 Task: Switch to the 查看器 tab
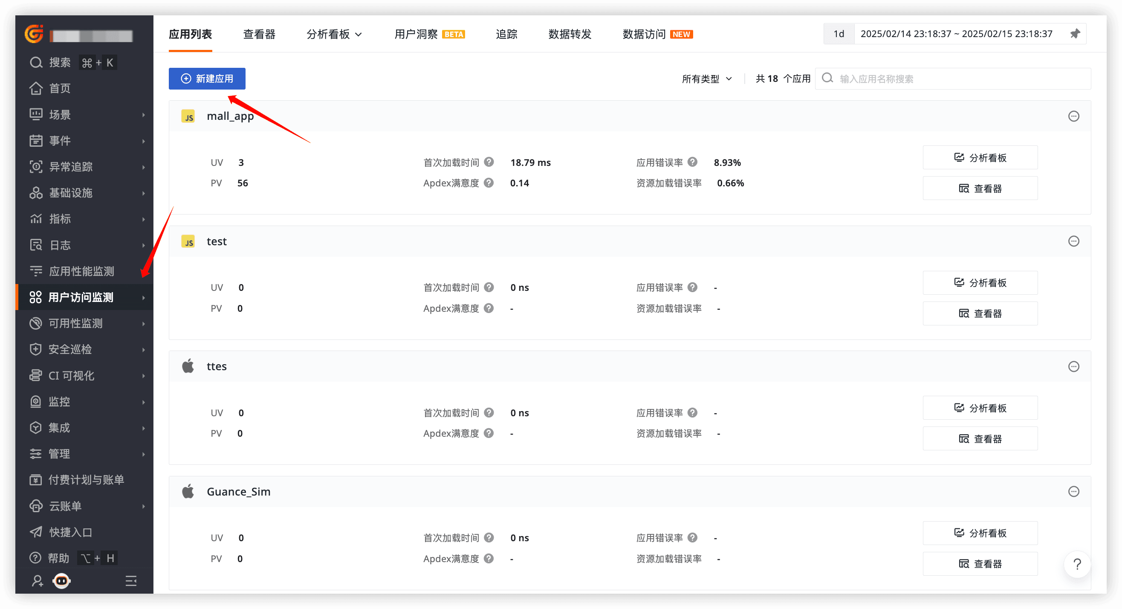259,34
